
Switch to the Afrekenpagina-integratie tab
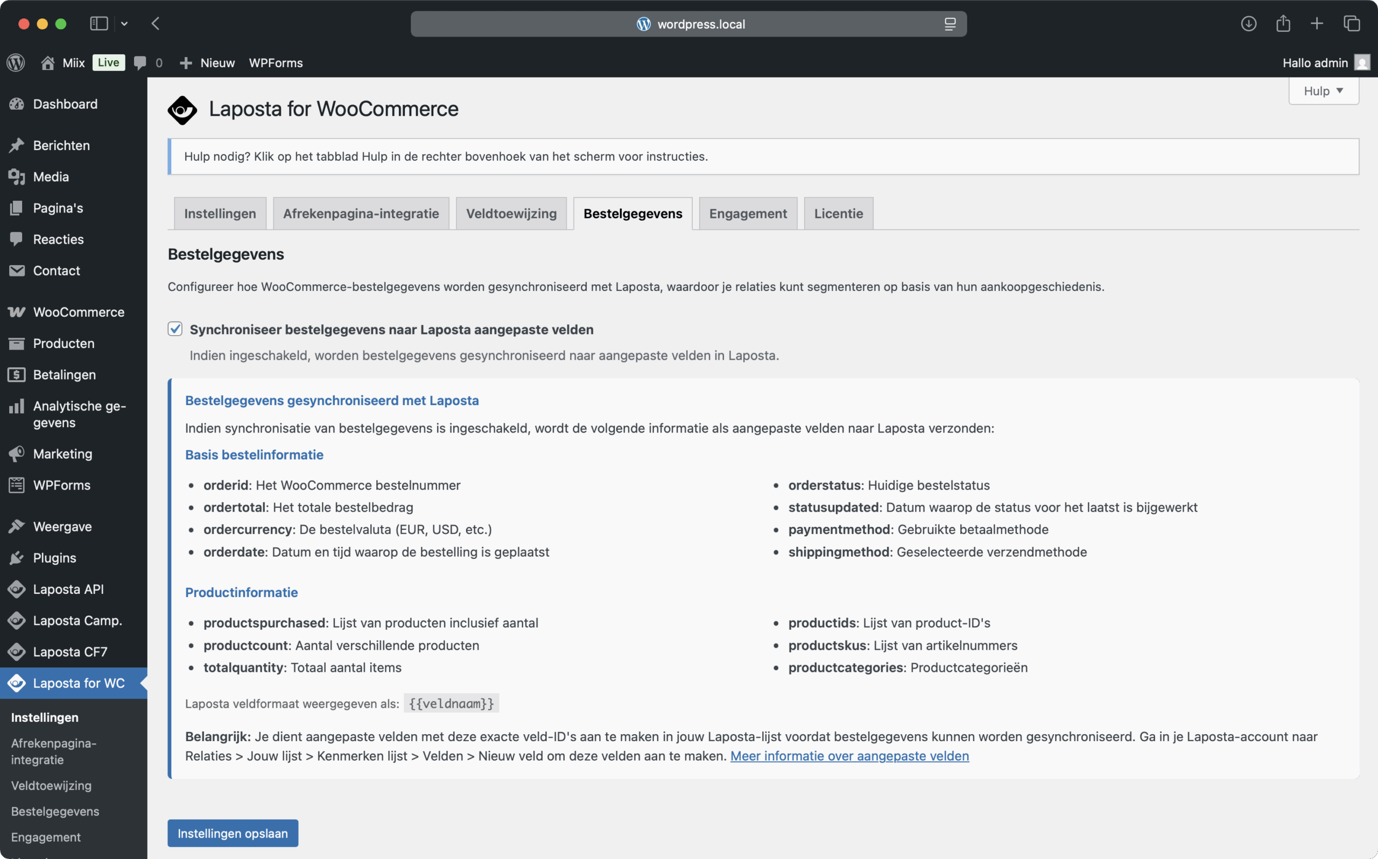pyautogui.click(x=361, y=214)
